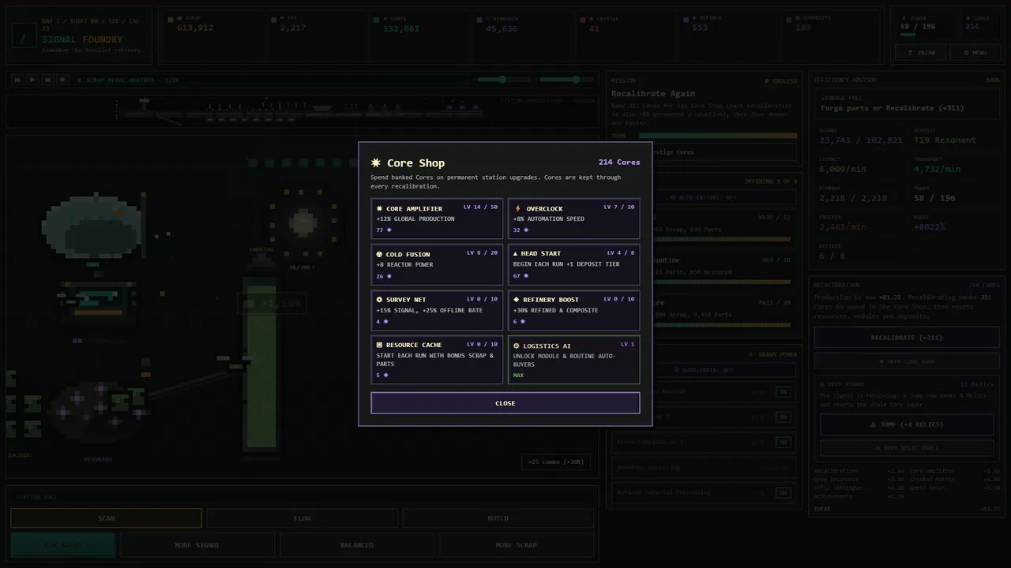Click the Refined resource value 553
The width and height of the screenshot is (1011, 568).
(x=700, y=28)
